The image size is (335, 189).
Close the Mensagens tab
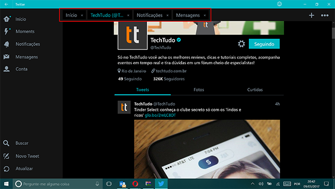point(205,15)
